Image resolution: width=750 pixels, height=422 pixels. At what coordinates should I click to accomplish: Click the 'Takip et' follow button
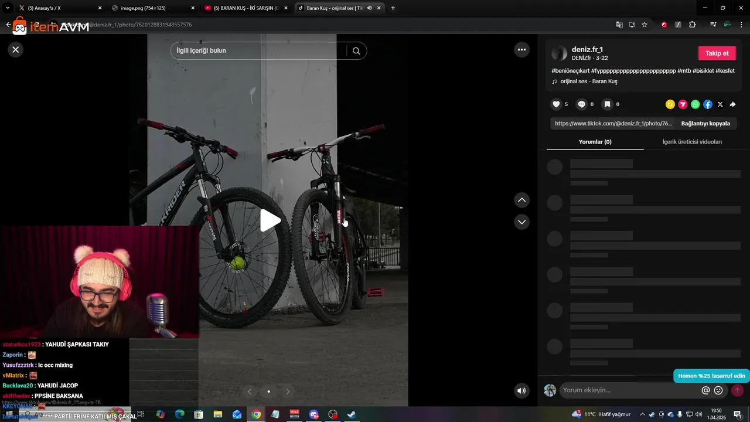(x=717, y=53)
